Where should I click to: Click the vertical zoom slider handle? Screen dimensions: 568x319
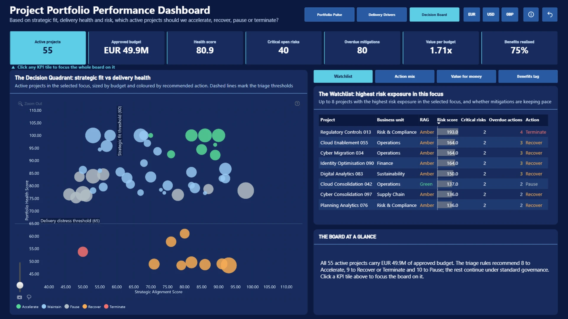(x=20, y=285)
